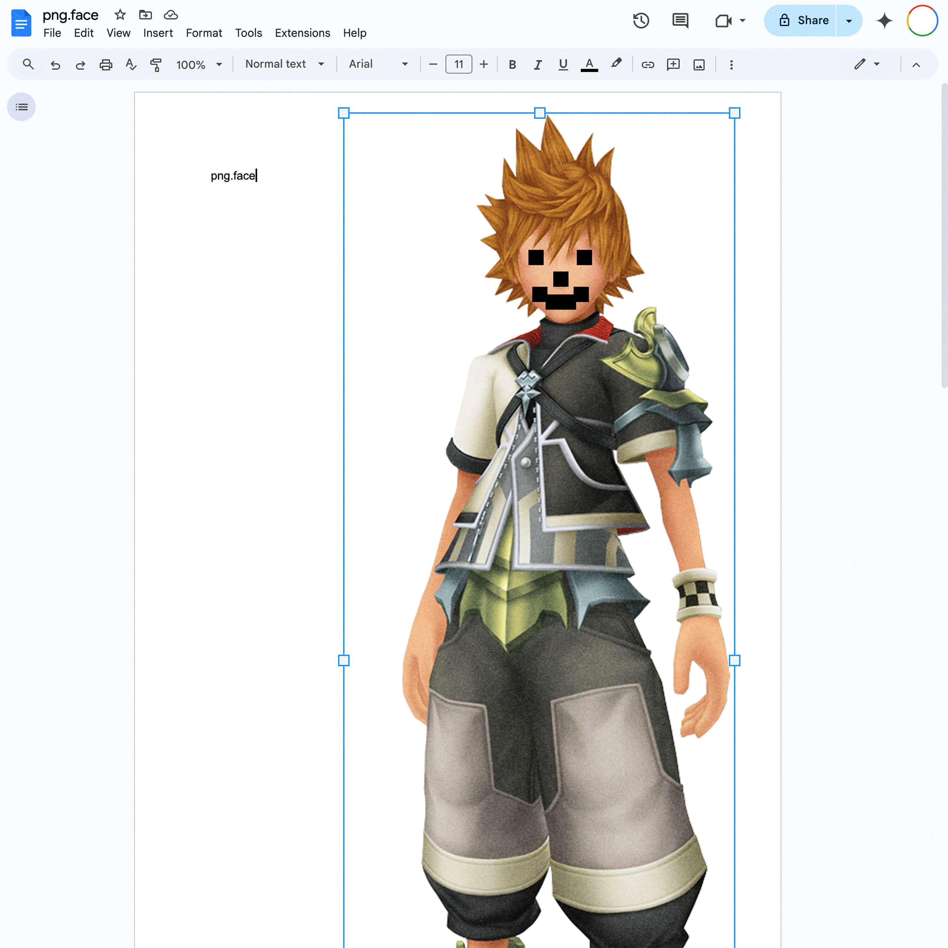948x948 pixels.
Task: Open the Text style dropdown
Action: click(x=284, y=64)
